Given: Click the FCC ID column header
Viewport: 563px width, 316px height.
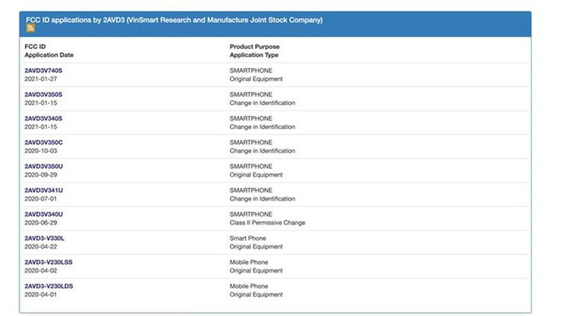Looking at the screenshot, I should [35, 46].
